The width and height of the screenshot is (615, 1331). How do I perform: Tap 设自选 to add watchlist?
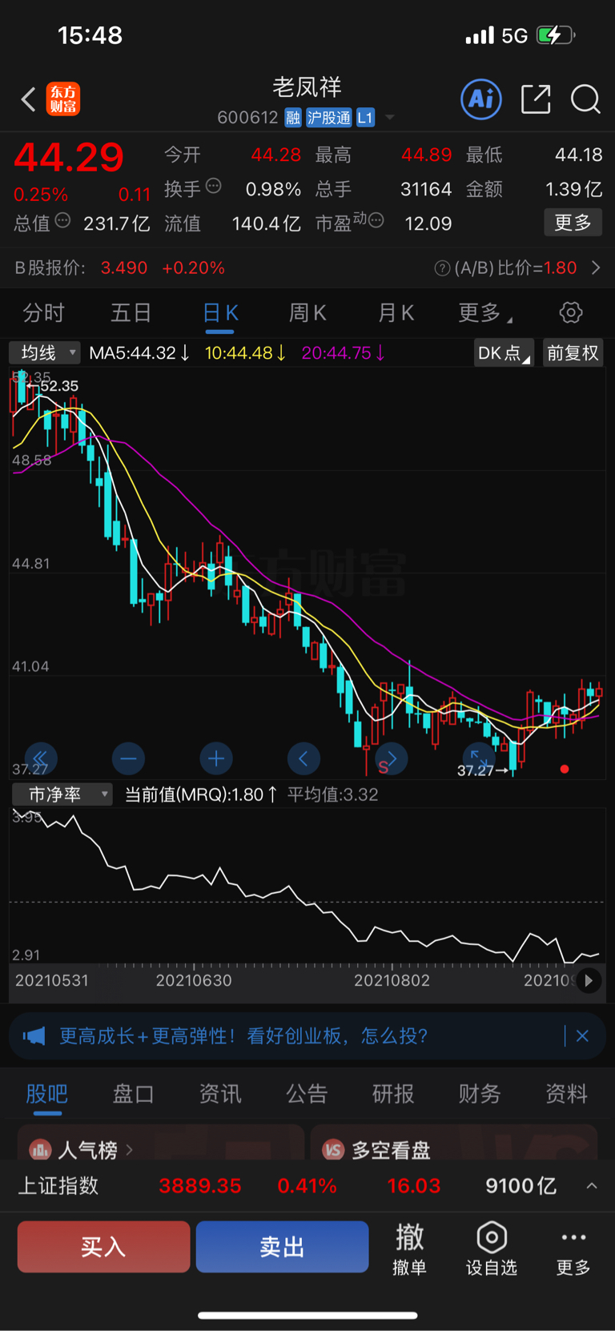(x=492, y=1249)
